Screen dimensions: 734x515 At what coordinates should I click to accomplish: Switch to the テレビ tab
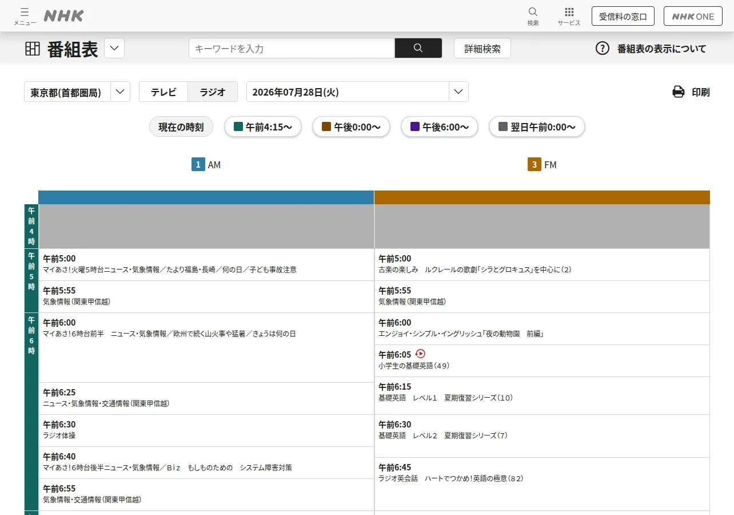(x=163, y=92)
